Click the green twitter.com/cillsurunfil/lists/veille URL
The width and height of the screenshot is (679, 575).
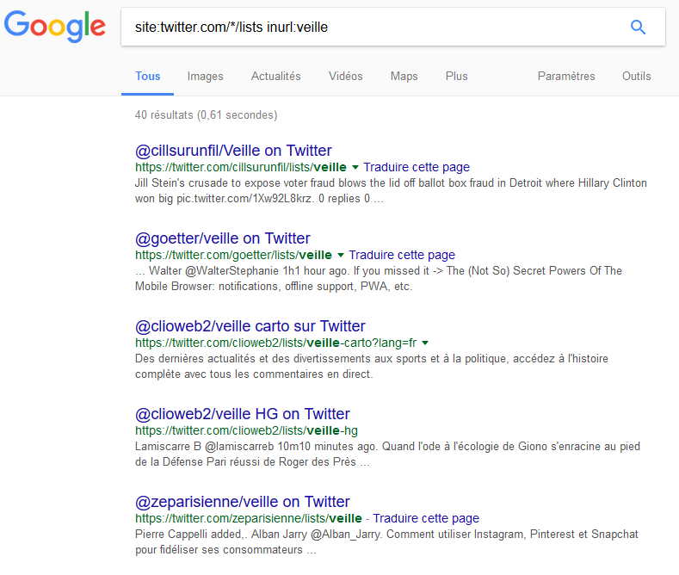tap(240, 167)
